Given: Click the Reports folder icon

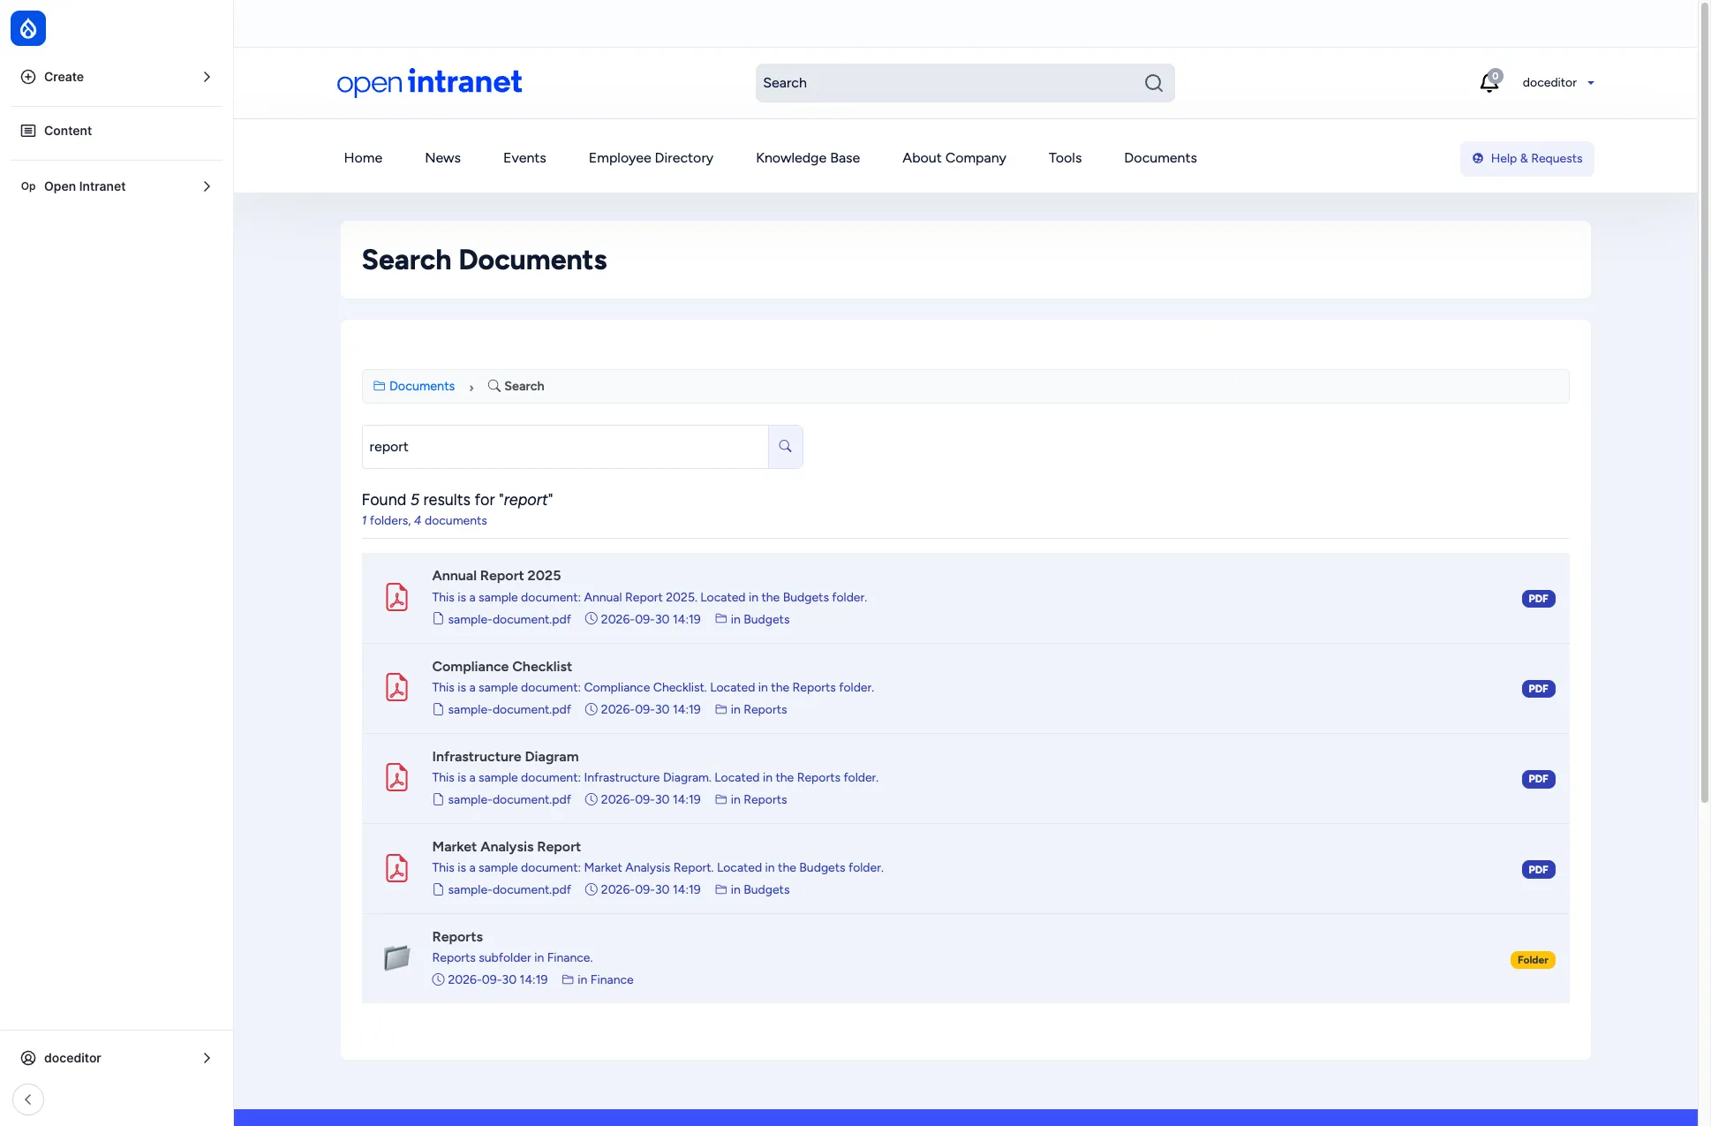Looking at the screenshot, I should [x=397, y=958].
